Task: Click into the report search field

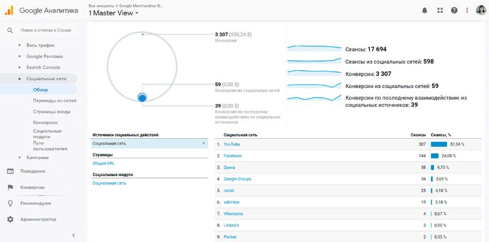Action: coord(46,31)
